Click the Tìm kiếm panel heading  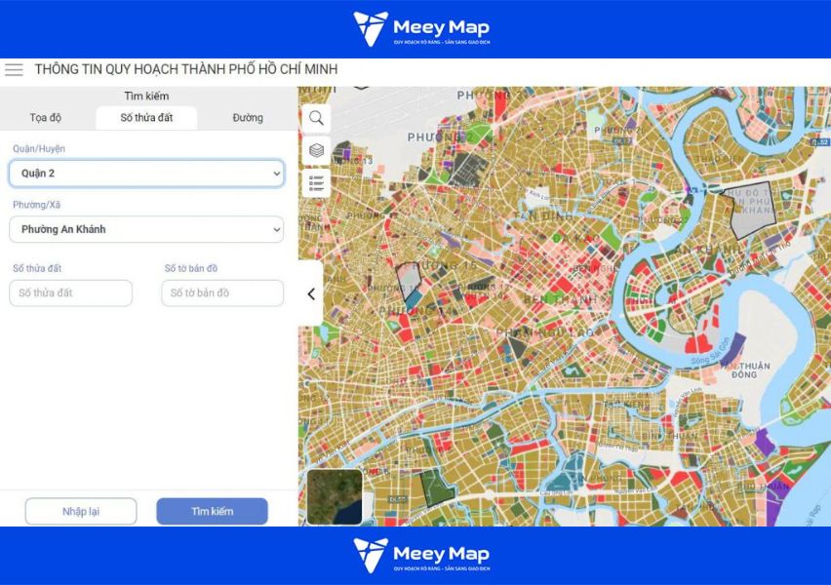pyautogui.click(x=147, y=96)
